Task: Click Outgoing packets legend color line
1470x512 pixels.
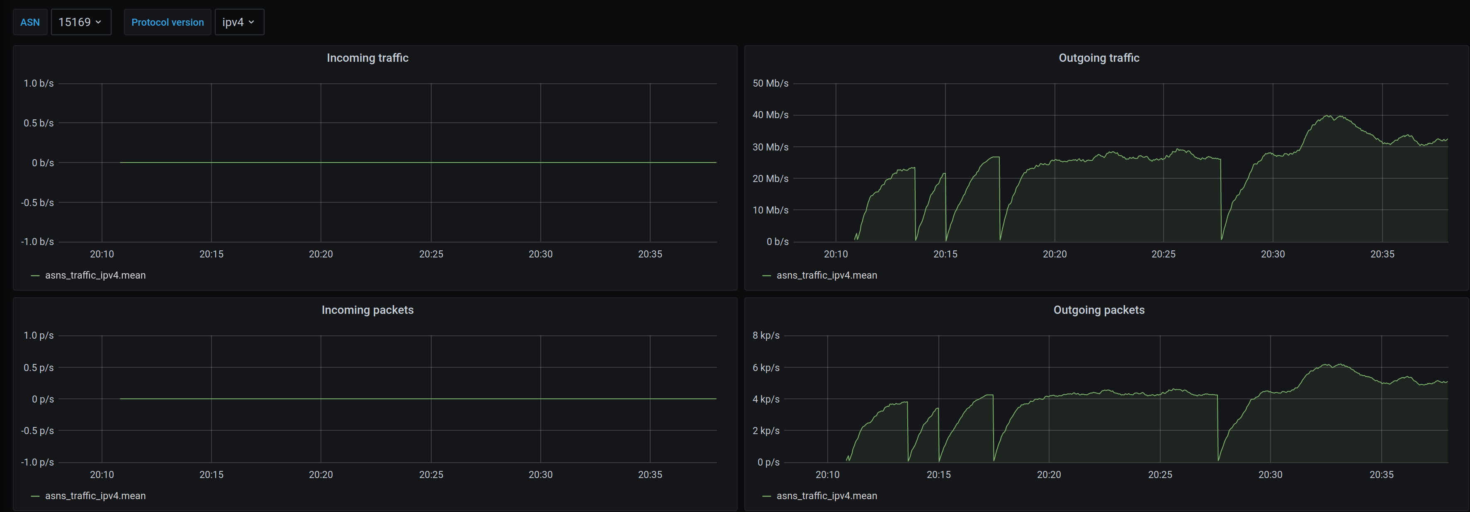Action: 766,496
